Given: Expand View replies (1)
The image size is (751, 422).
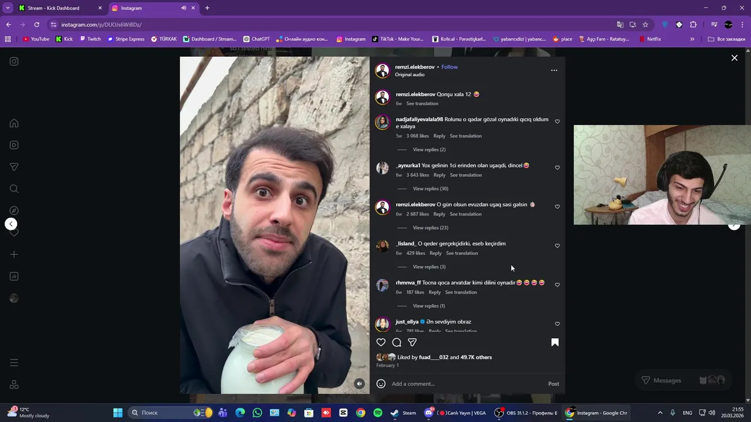Looking at the screenshot, I should pos(429,306).
